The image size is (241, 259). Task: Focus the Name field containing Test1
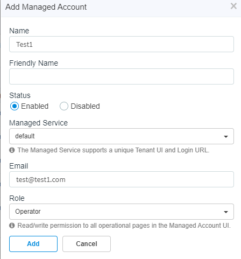click(x=122, y=44)
